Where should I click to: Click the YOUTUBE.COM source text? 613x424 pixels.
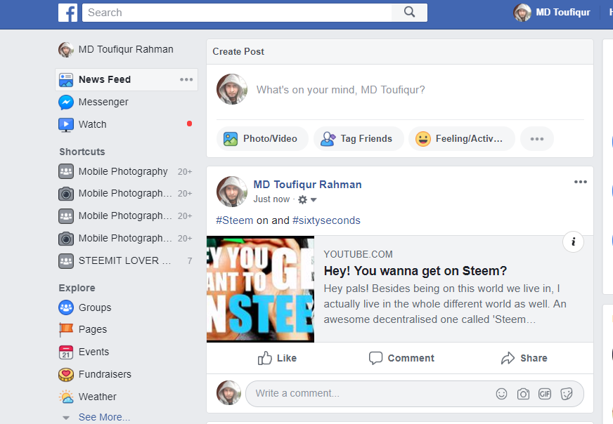tap(358, 255)
